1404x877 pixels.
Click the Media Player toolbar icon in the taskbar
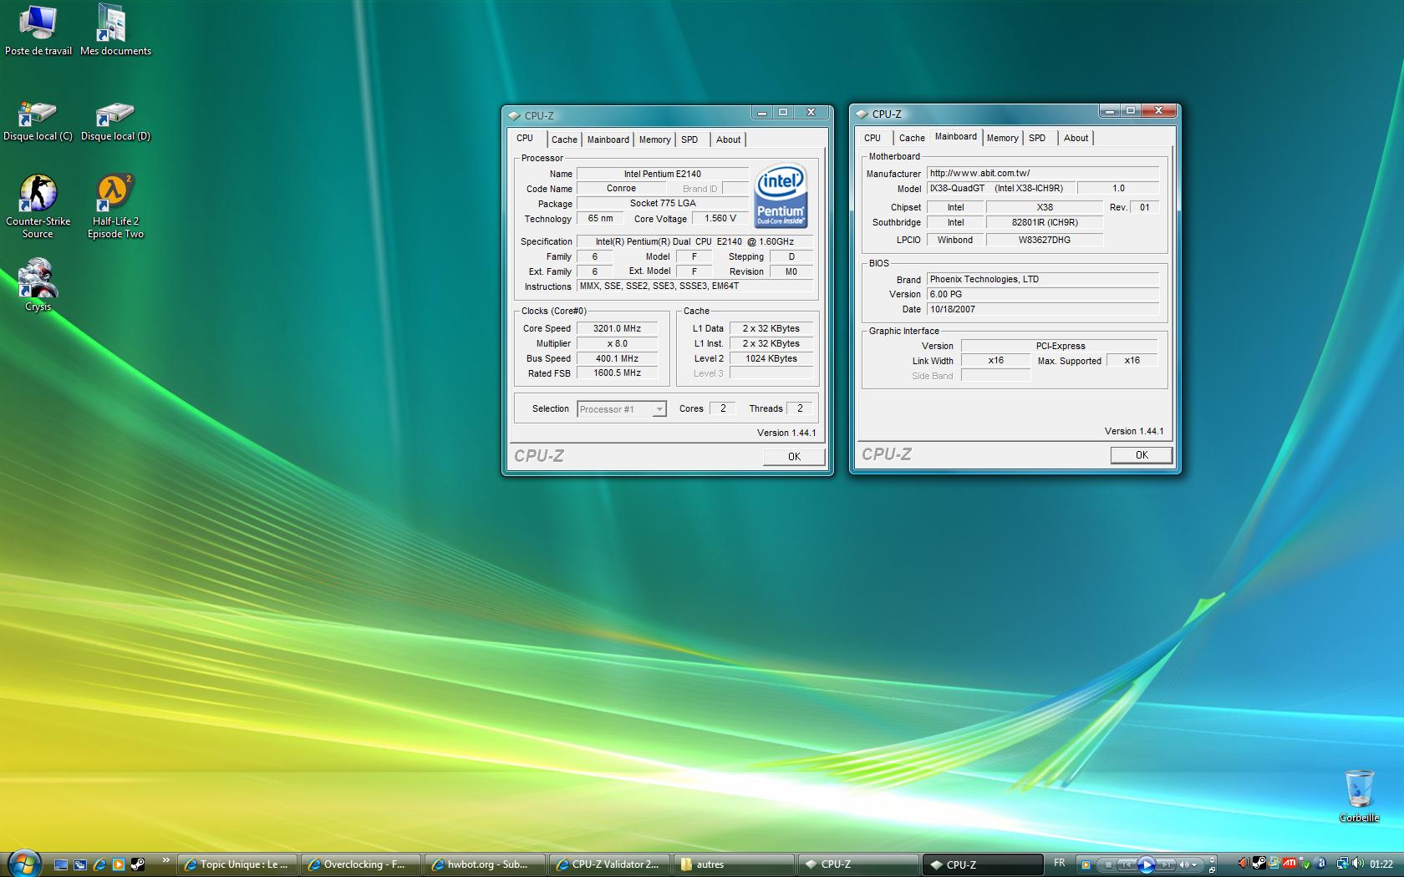point(1086,864)
